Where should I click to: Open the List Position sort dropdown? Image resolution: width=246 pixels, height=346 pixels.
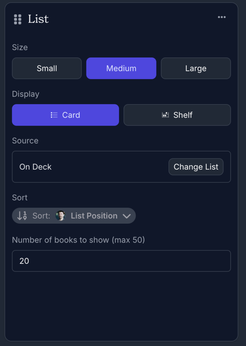coord(94,216)
